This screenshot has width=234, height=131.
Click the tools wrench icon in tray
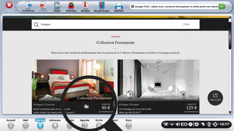point(166,124)
